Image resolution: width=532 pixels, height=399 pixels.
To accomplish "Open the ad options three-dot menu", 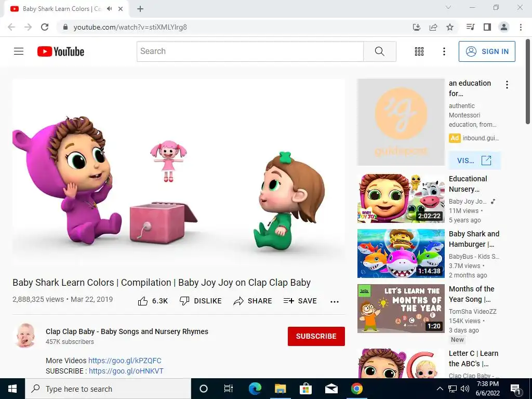I will click(x=507, y=85).
